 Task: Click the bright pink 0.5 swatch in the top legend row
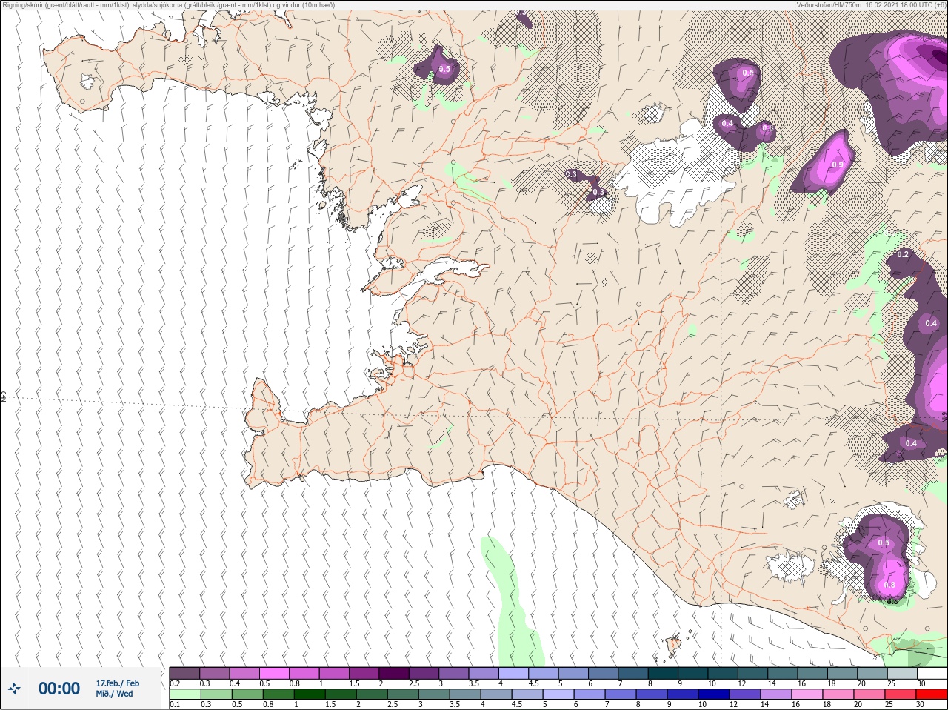[x=274, y=673]
